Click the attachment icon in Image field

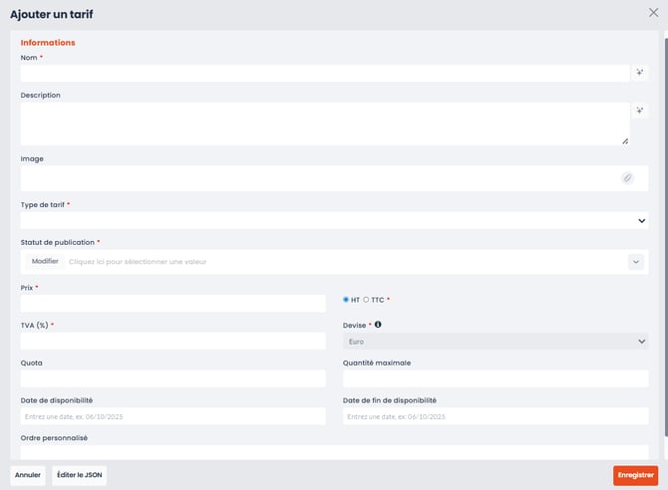627,178
